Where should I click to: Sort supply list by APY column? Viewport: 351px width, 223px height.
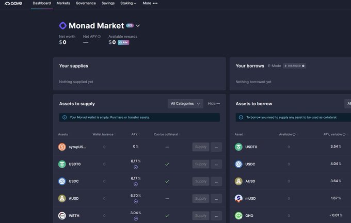(x=135, y=134)
